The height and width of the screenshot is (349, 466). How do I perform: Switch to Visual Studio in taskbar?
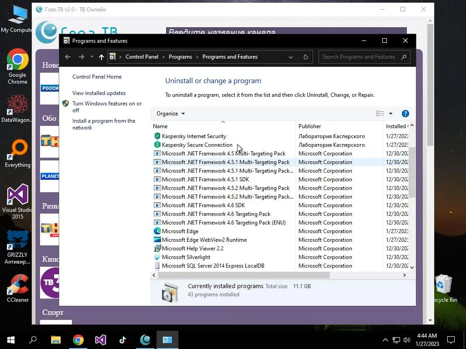101,340
